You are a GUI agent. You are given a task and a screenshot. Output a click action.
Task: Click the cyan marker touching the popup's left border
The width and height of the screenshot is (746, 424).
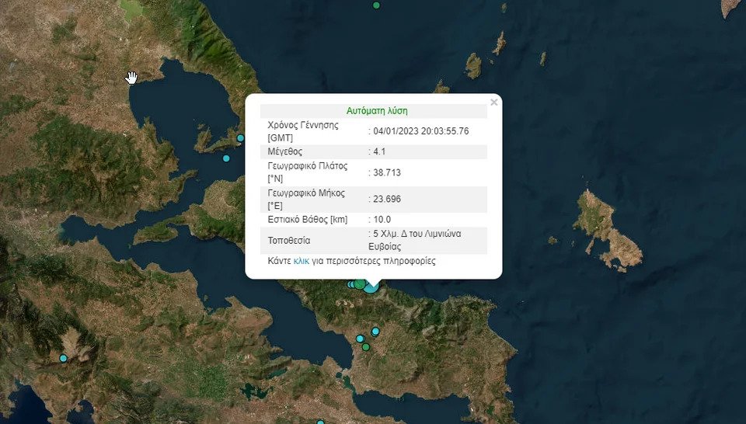241,138
